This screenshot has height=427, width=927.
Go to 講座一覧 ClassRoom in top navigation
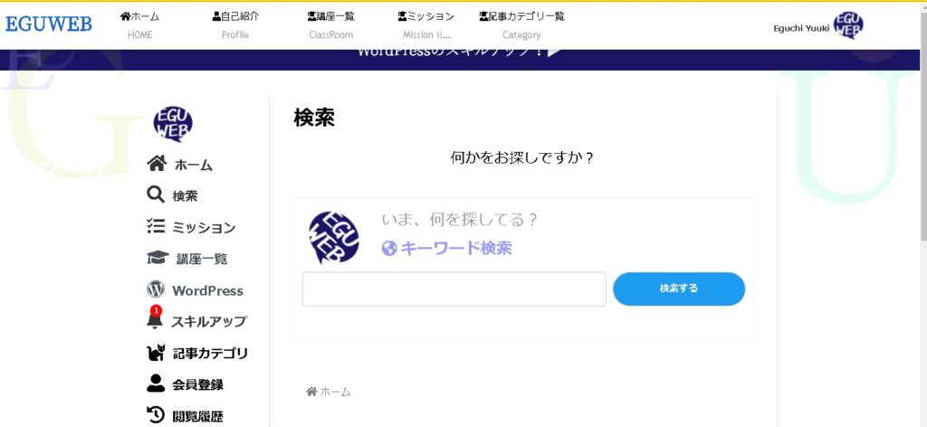click(330, 25)
